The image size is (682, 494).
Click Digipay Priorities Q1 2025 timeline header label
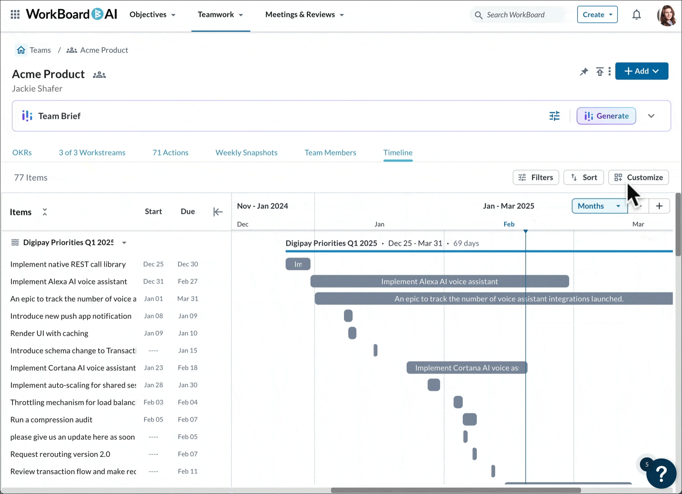click(x=331, y=243)
